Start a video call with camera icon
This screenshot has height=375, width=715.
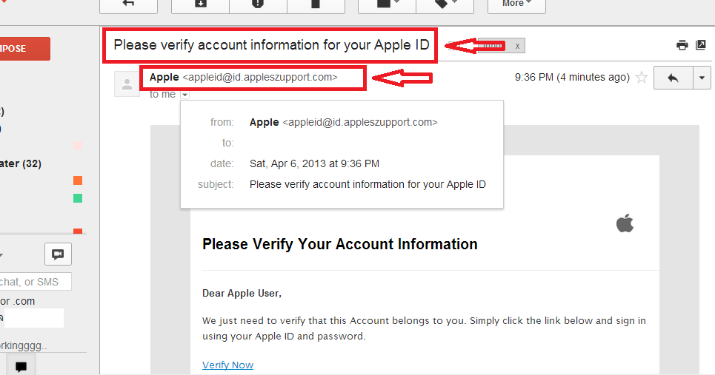58,254
